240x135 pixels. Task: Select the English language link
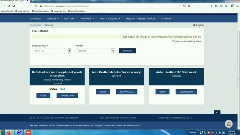[x=200, y=25]
